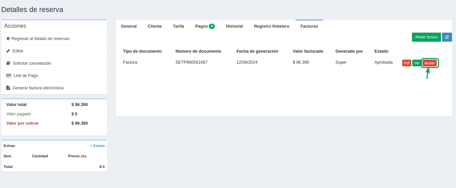Image resolution: width=456 pixels, height=188 pixels.
Task: Click the Total: label in Extras
Action: click(x=9, y=167)
